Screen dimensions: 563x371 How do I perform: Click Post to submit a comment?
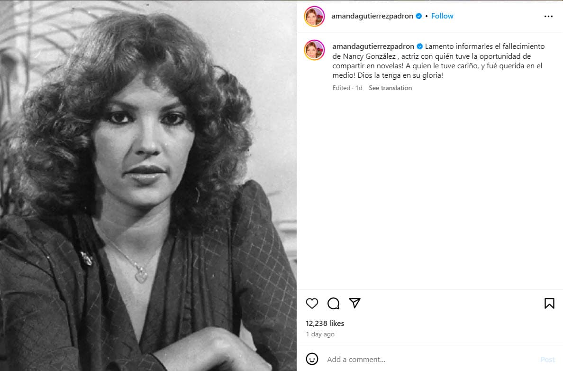(x=548, y=359)
